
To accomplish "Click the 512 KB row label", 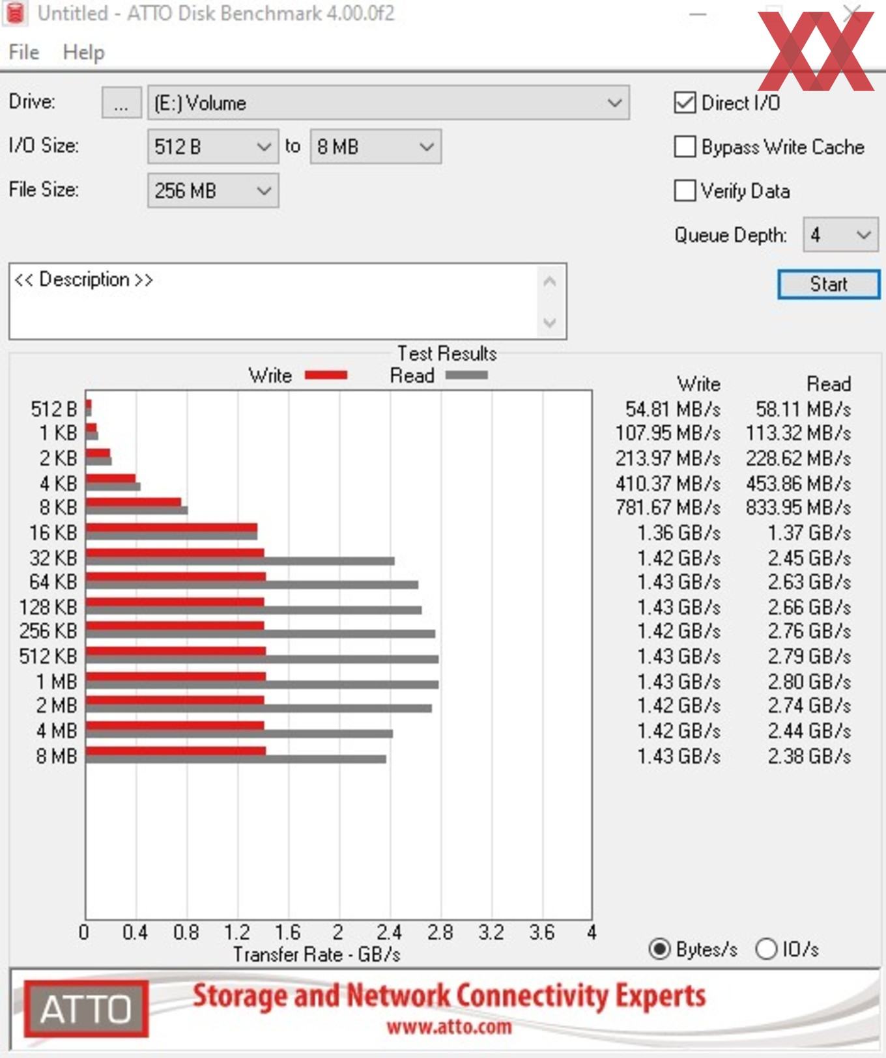I will coord(48,656).
